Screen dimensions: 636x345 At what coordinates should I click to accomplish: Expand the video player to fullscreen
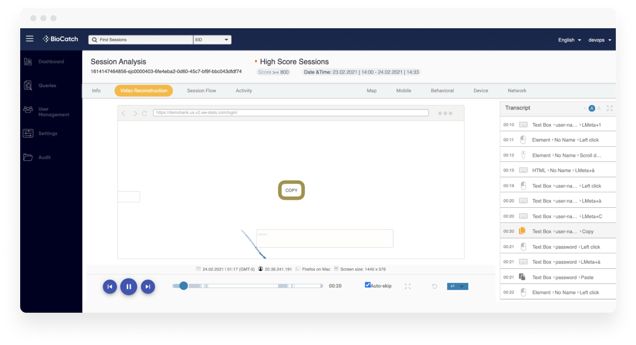(x=408, y=286)
